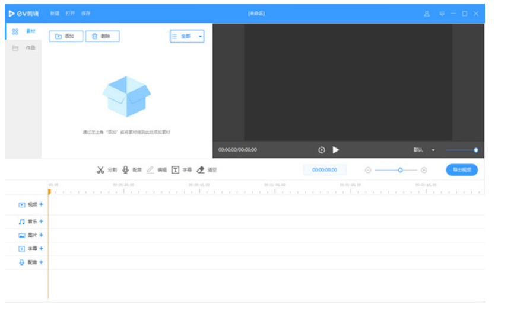Click the zoom-in plus icon for timeline
Screen dimensions: 517x318
point(424,170)
